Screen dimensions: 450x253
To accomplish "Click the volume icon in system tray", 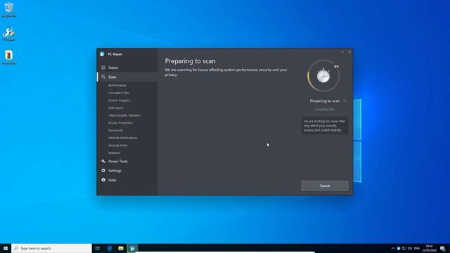I will (410, 248).
